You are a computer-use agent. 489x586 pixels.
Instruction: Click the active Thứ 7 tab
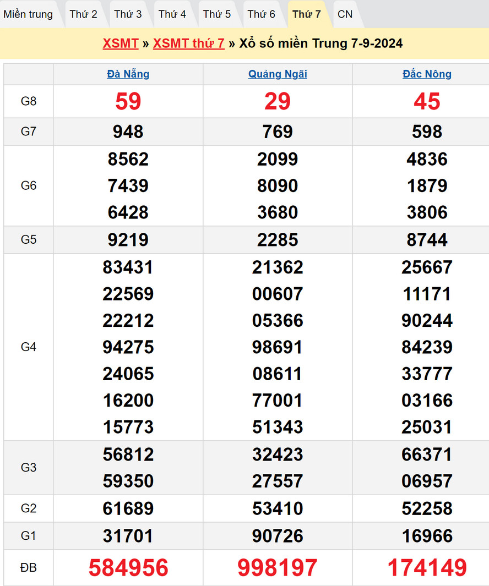(x=307, y=14)
